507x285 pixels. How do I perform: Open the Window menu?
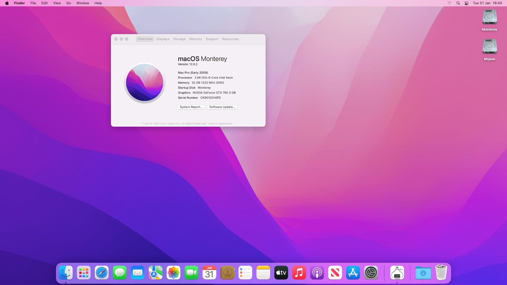coord(83,3)
